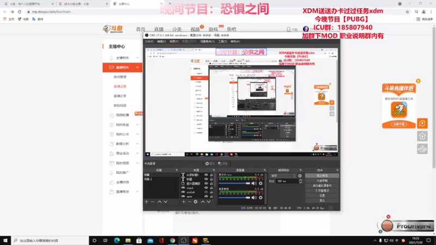The image size is (436, 245).
Task: Pop out the 控件 dock panel
Action: pyautogui.click(x=337, y=170)
